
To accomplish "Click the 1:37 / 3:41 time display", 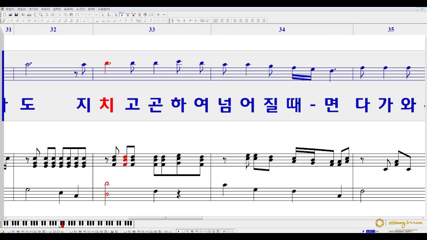I will pyautogui.click(x=372, y=231).
